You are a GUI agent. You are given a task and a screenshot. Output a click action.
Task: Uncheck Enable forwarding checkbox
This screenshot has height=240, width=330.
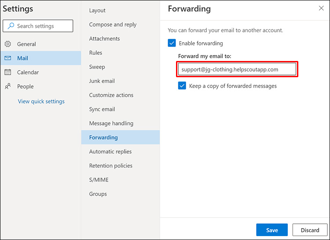[172, 43]
